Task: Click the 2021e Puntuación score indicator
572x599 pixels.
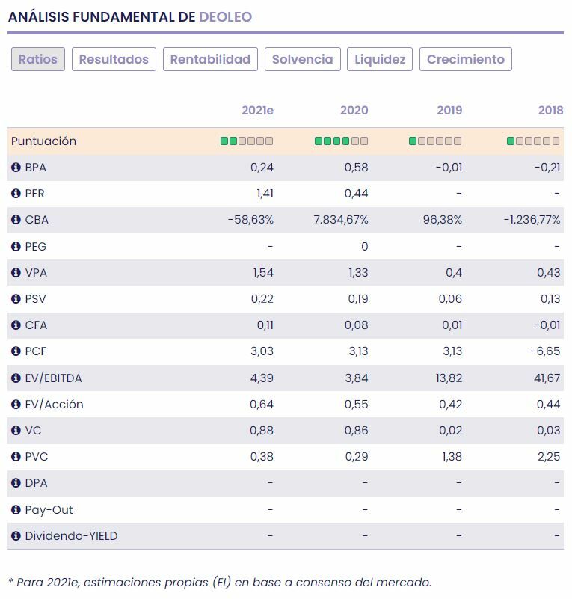Action: (x=247, y=141)
